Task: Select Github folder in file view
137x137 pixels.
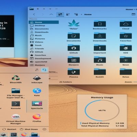Action: click(x=74, y=48)
